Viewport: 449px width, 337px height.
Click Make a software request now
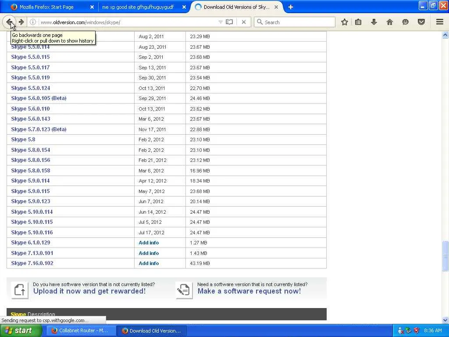(x=249, y=291)
